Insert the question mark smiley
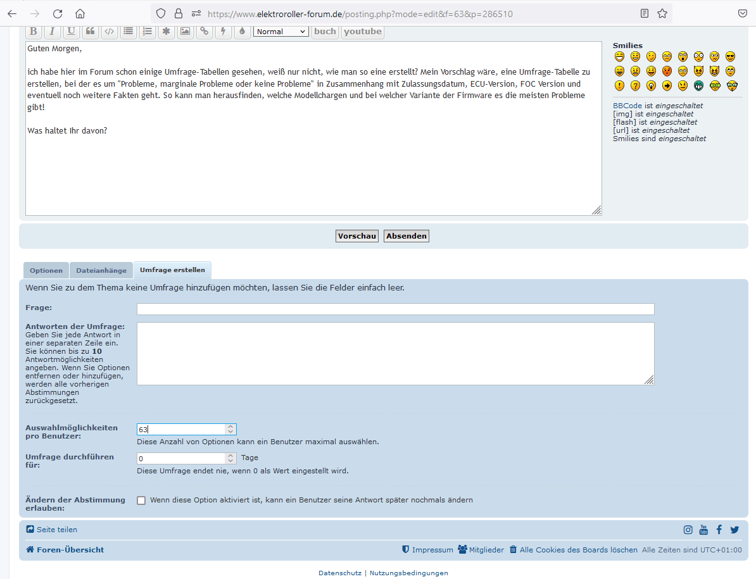Image resolution: width=756 pixels, height=579 pixels. (x=635, y=85)
